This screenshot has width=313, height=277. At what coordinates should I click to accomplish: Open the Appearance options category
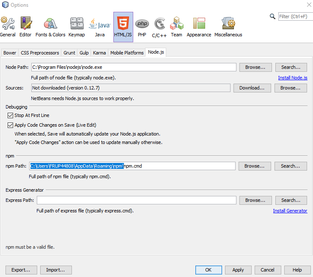coord(199,27)
